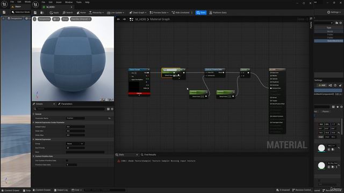This screenshot has width=344, height=193.
Task: Open the Asset menu
Action: click(x=59, y=2)
